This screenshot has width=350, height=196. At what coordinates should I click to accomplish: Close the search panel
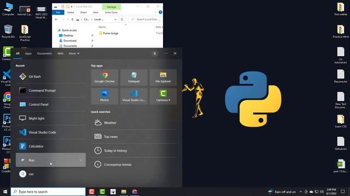[x=175, y=53]
